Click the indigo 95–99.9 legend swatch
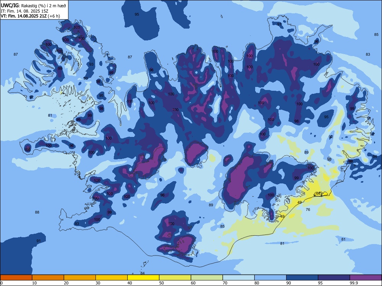The width and height of the screenshot is (382, 286). 334,278
